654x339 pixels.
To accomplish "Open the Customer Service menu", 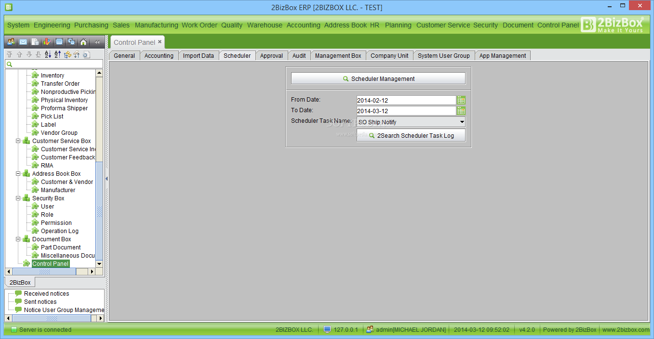I will [x=443, y=25].
